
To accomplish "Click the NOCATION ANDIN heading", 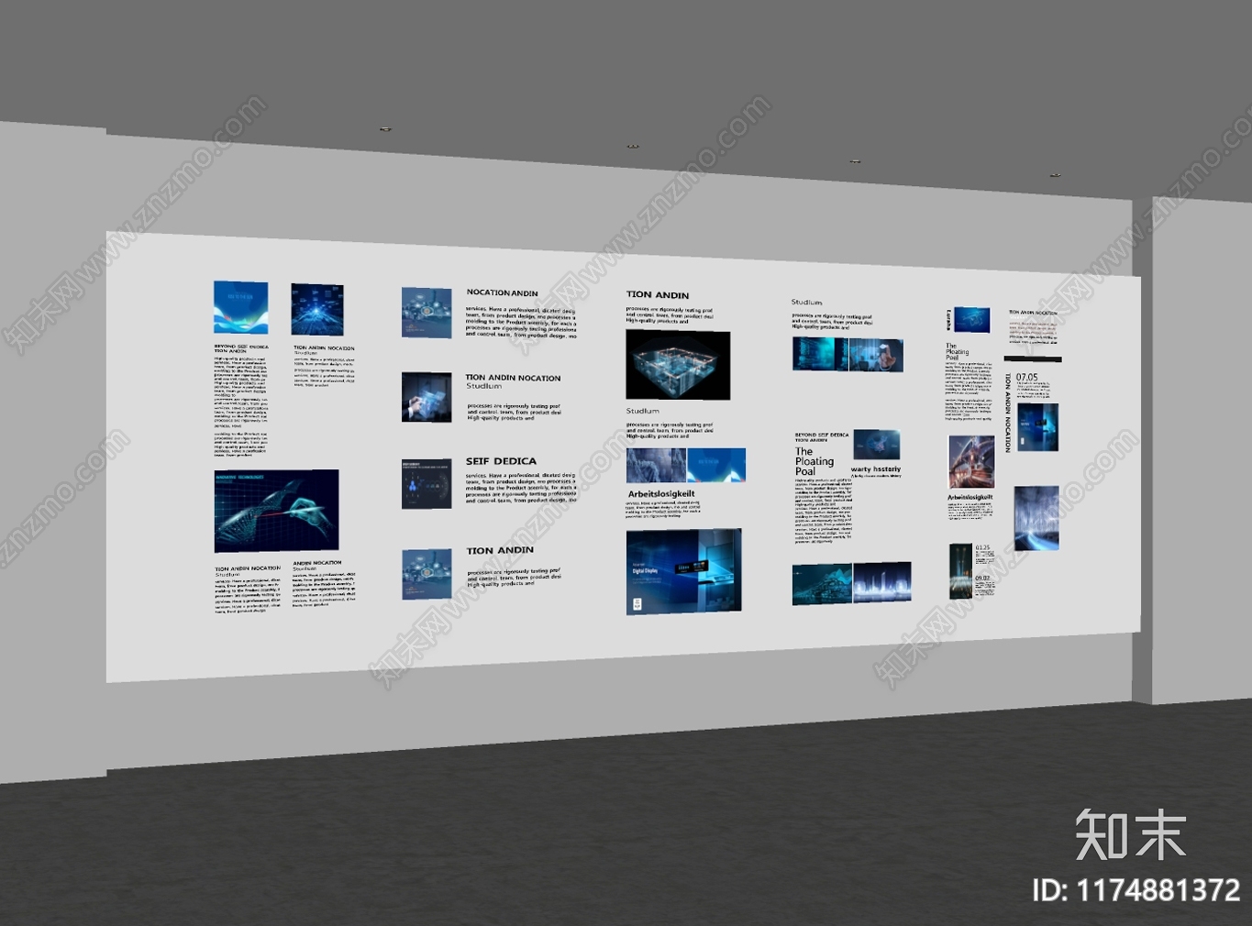I will tap(502, 293).
